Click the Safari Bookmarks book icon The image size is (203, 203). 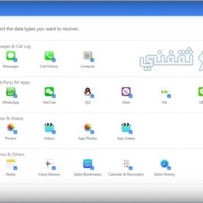click(87, 164)
